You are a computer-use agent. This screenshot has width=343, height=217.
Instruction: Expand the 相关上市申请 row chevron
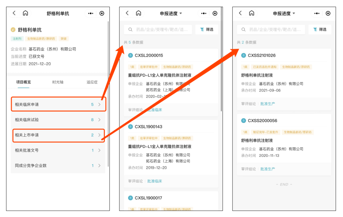point(99,135)
